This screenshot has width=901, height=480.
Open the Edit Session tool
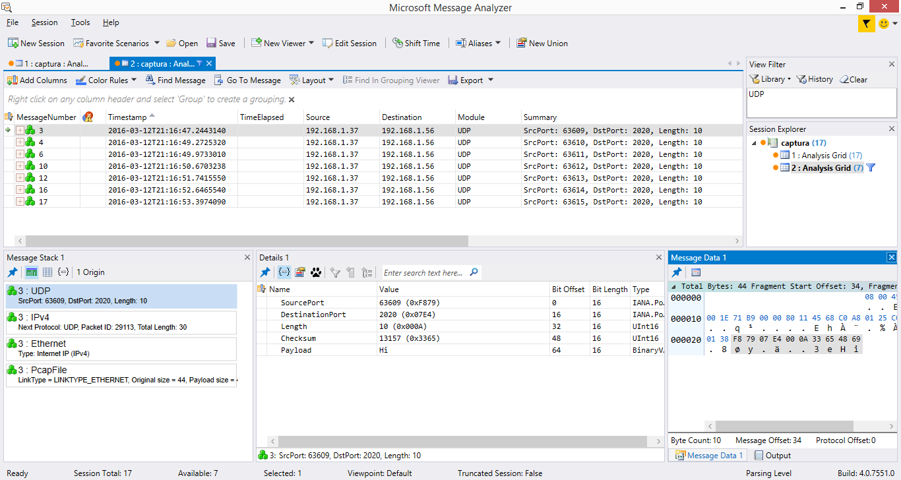(x=350, y=43)
